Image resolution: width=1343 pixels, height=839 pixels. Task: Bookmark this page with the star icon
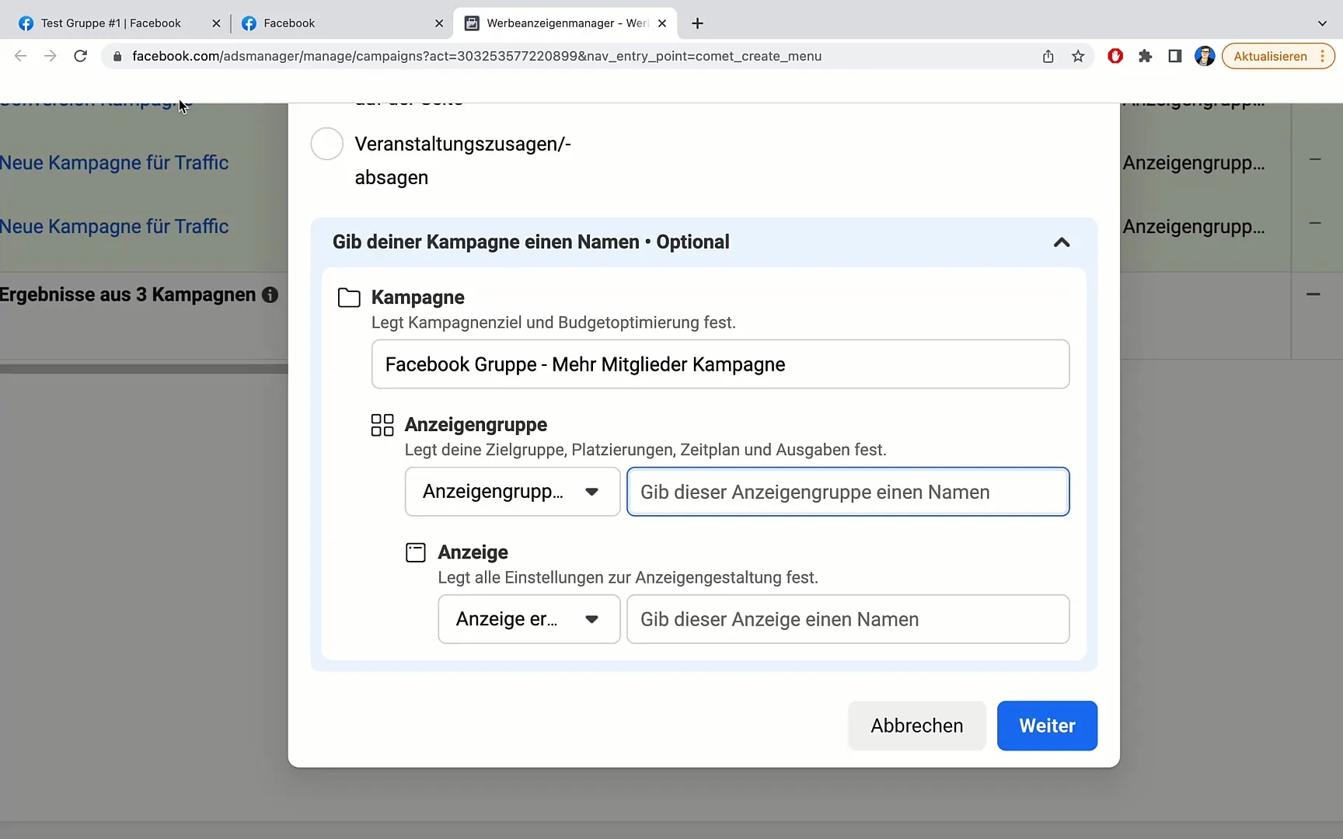(1078, 56)
